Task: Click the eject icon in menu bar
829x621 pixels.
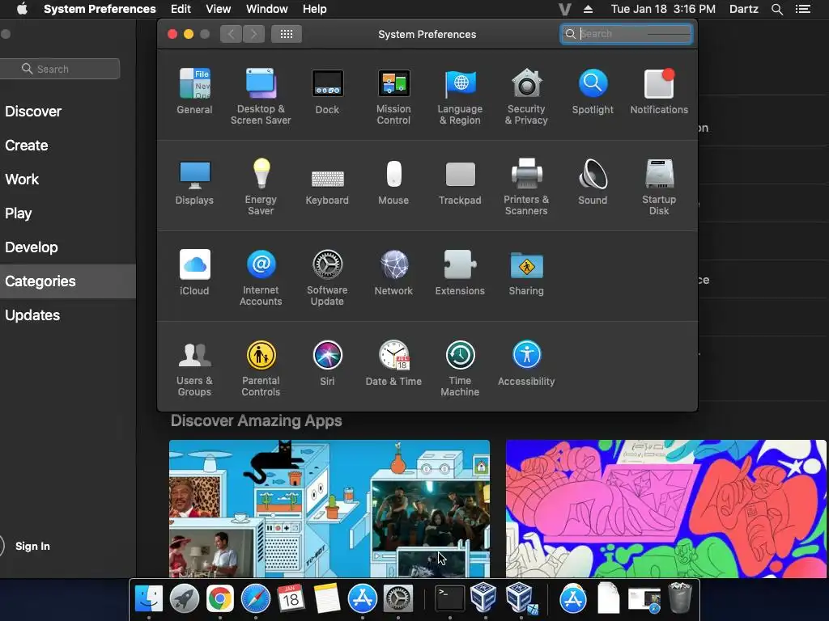Action: click(588, 9)
